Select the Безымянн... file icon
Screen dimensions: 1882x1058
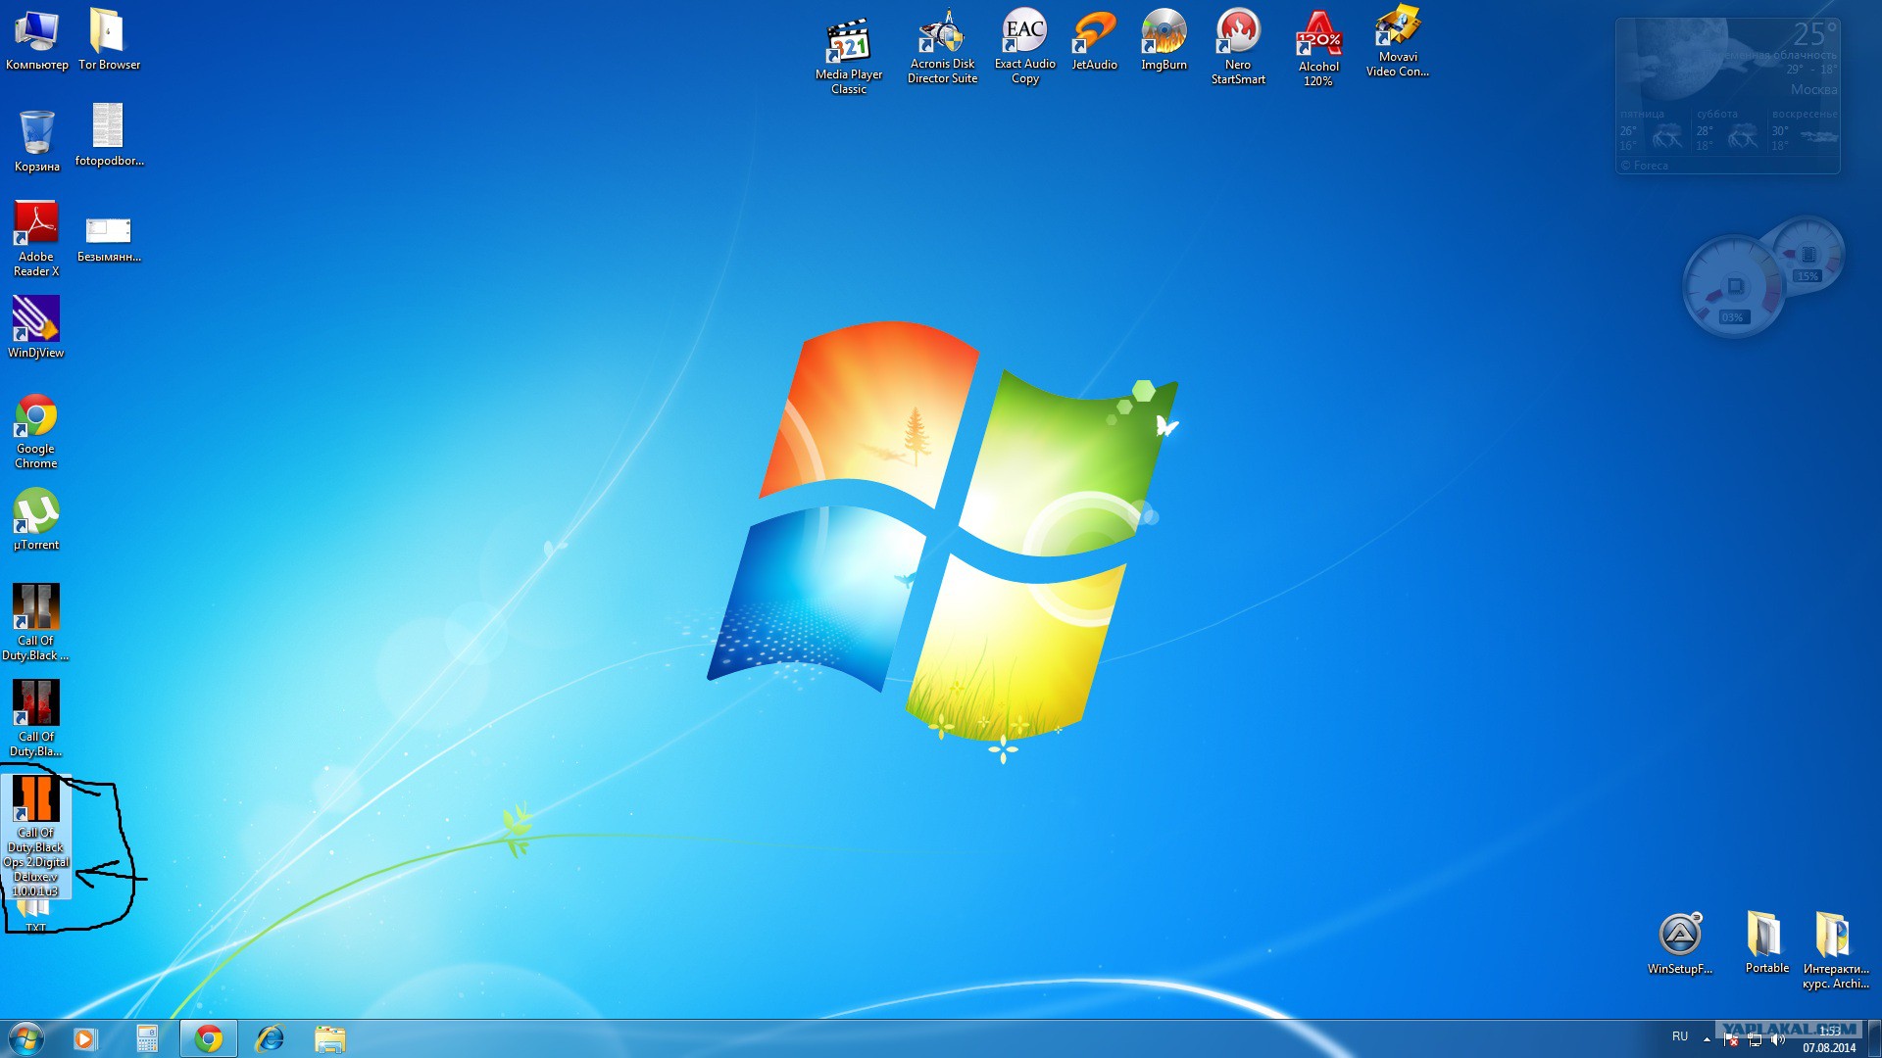point(109,238)
